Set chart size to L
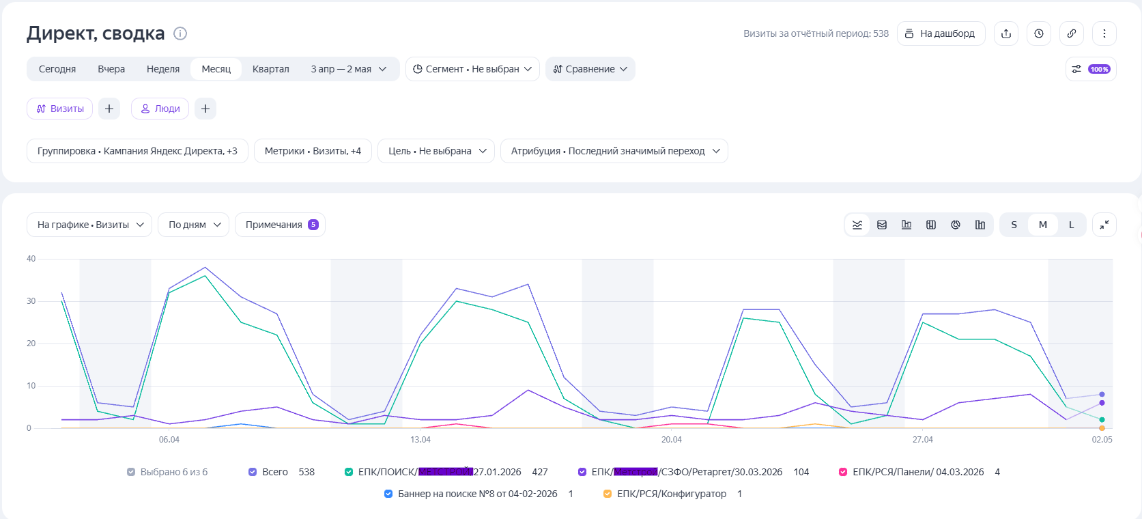Image resolution: width=1142 pixels, height=519 pixels. 1072,225
